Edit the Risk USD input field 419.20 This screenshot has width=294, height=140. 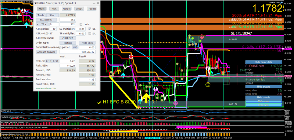pyautogui.click(x=68, y=66)
